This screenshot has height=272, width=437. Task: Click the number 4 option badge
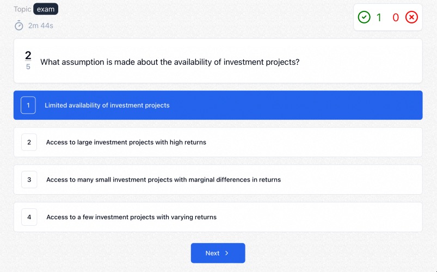(29, 217)
